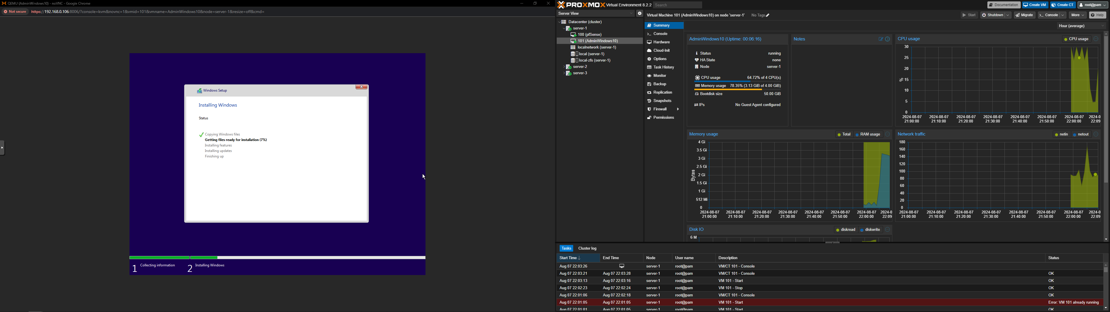The width and height of the screenshot is (1110, 312).
Task: Collapse the server-1 node
Action: coord(564,28)
